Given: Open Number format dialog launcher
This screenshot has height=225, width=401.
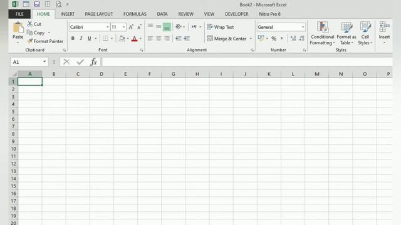Looking at the screenshot, I should [x=305, y=50].
